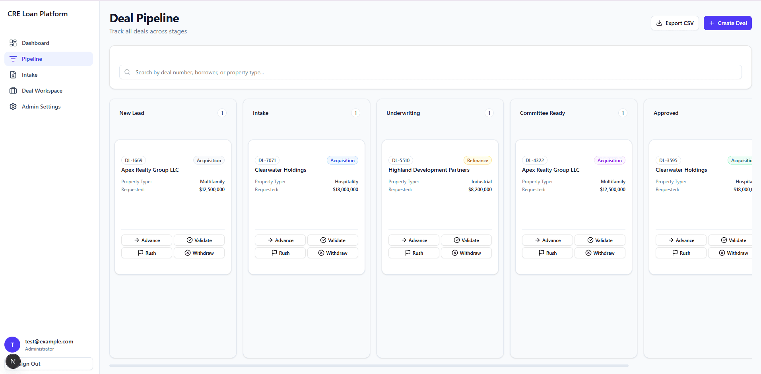
Task: Advance deal DL-7071
Action: point(280,240)
